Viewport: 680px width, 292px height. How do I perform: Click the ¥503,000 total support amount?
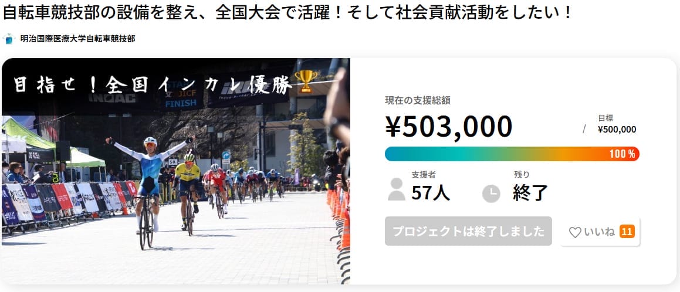tap(449, 126)
